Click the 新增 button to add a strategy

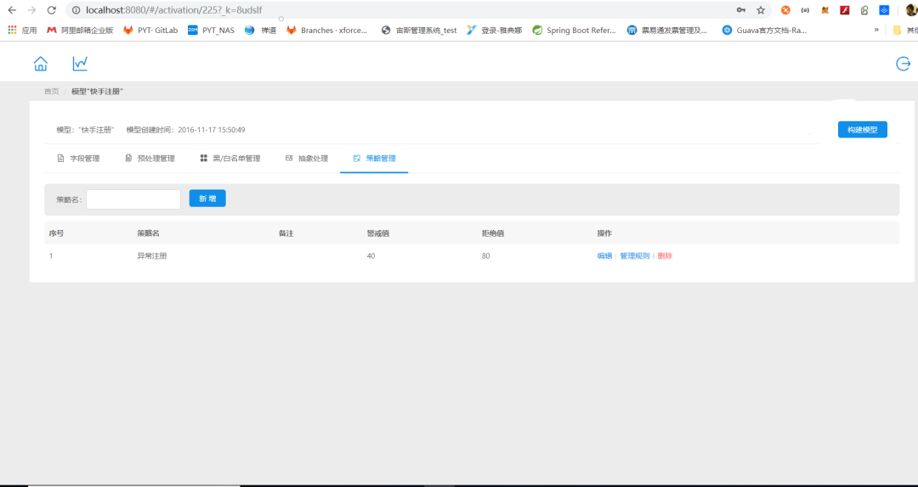207,199
